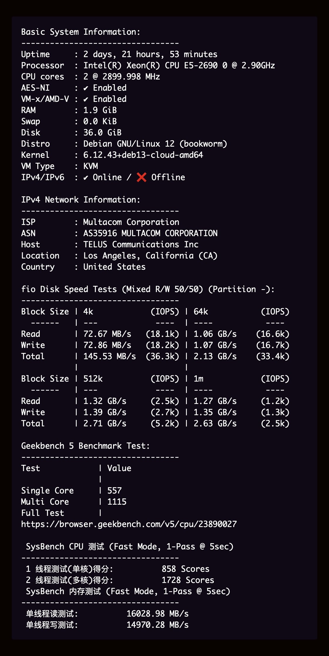Select the Disk value '36.0 GiB'
Viewport: 329px width, 656px height.
[x=103, y=132]
